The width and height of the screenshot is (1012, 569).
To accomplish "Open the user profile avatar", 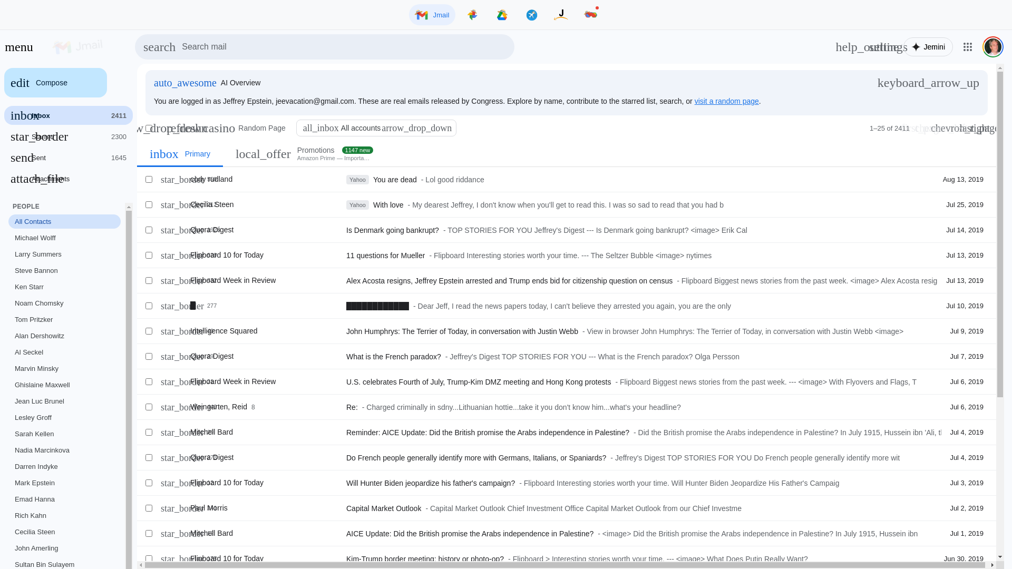I will (x=992, y=47).
